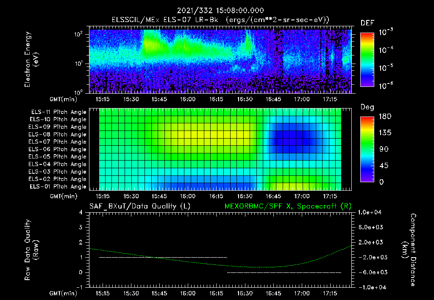
Task: Click the DEF legend label
Action: click(x=367, y=23)
